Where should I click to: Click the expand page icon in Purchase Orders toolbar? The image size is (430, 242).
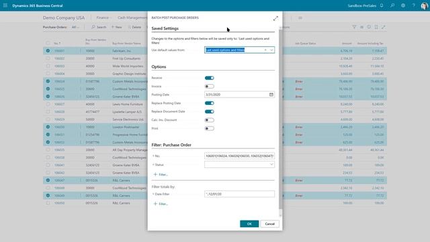coord(384,27)
